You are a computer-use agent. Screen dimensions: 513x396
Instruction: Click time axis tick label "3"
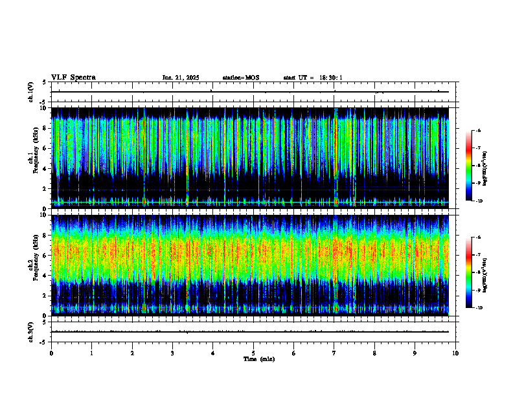172,353
